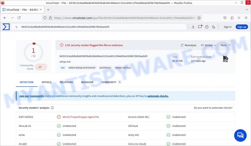
Task: List all tabs dropdown arrow
Action: (x=247, y=10)
